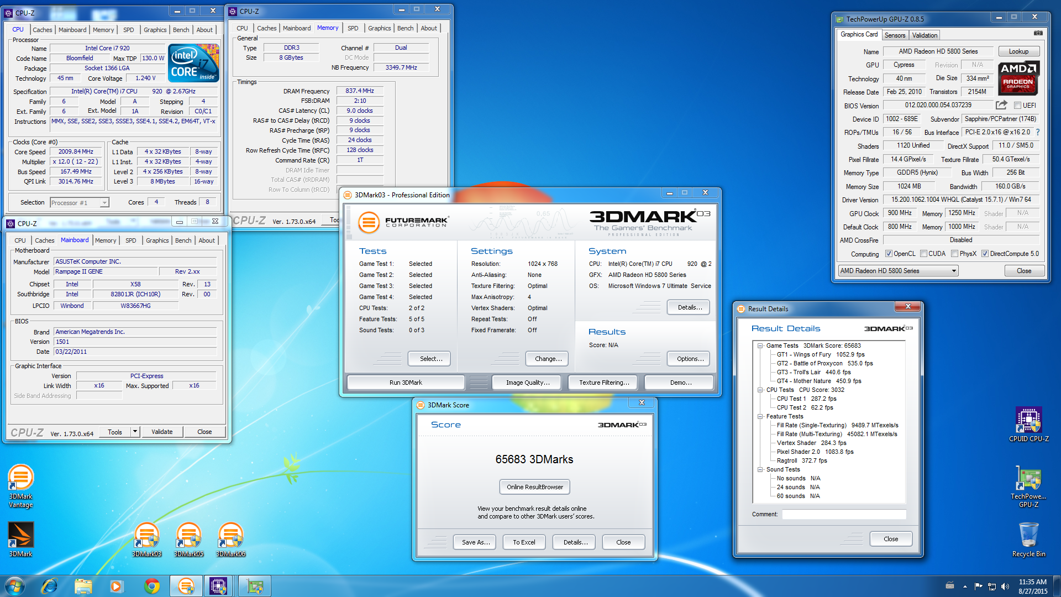This screenshot has height=597, width=1061.
Task: Click the BIOS export share icon in GPU-Z
Action: click(1001, 105)
